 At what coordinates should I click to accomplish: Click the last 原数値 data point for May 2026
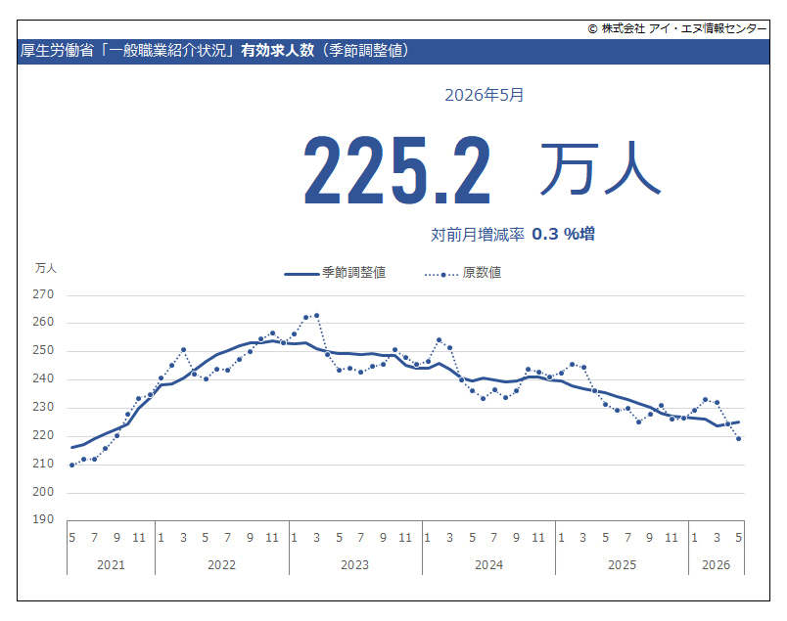[739, 439]
